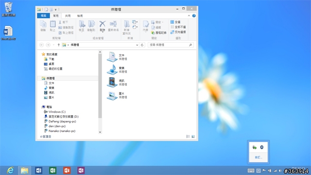Click Edit (編輯) in the ribbon
The height and width of the screenshot is (175, 311).
[156, 27]
